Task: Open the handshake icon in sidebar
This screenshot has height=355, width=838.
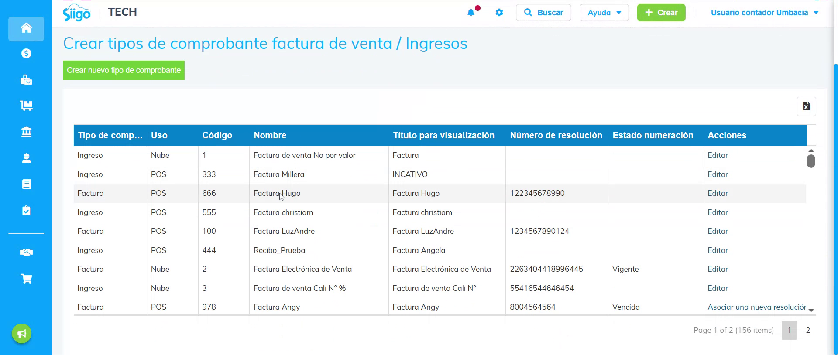Action: point(26,253)
